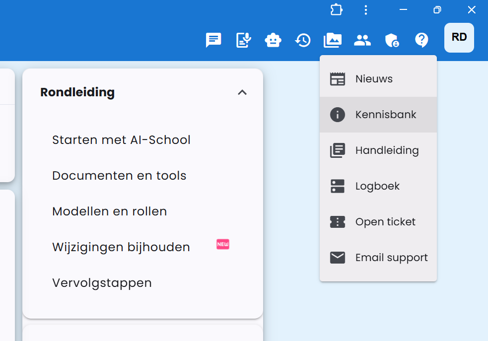Open the Handleiding menu entry
488x341 pixels.
(387, 150)
